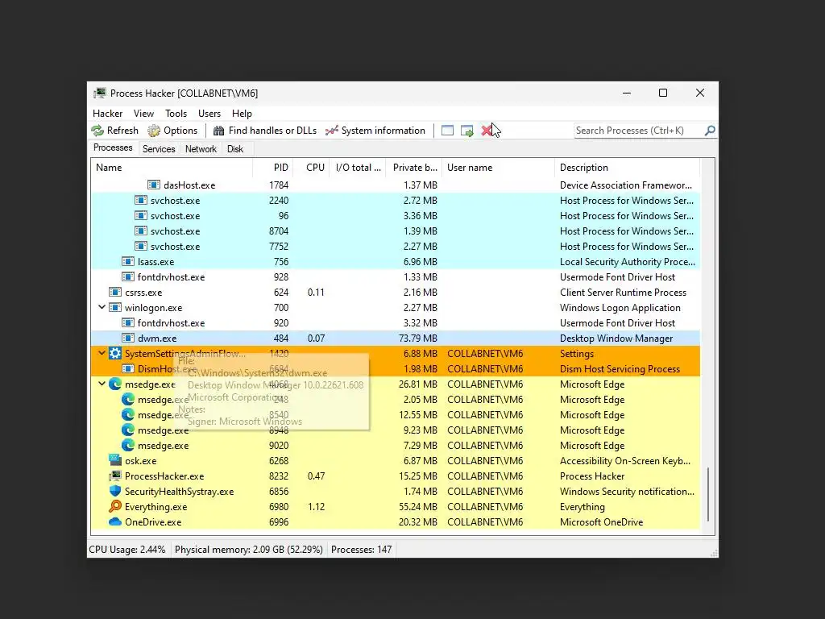Click 'Client Server Runtime Process' description
Screen dimensions: 825x619
click(x=623, y=292)
